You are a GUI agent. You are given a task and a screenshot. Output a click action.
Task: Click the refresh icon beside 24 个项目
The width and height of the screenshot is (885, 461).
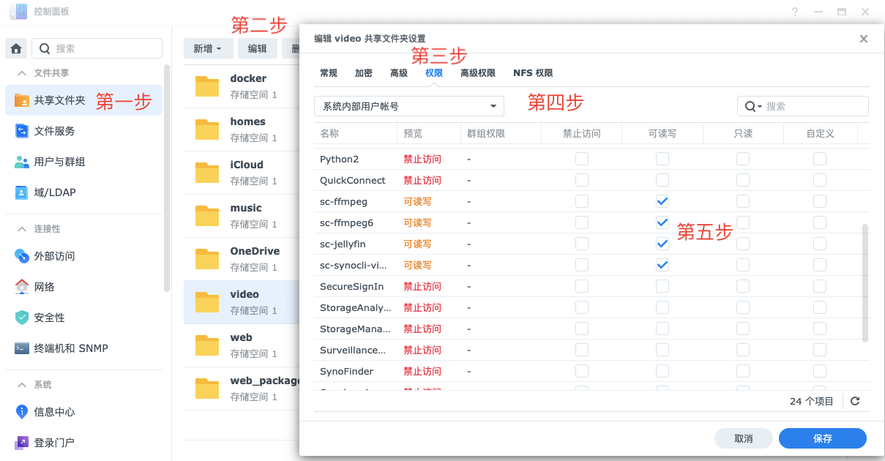[x=855, y=401]
